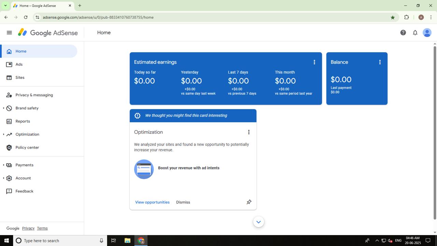The image size is (437, 246).
Task: Open Chrome extensions puzzle icon
Action: click(x=407, y=17)
